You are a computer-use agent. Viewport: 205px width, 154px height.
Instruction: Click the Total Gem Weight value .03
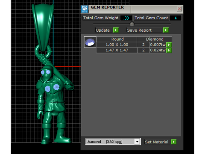tap(126, 18)
